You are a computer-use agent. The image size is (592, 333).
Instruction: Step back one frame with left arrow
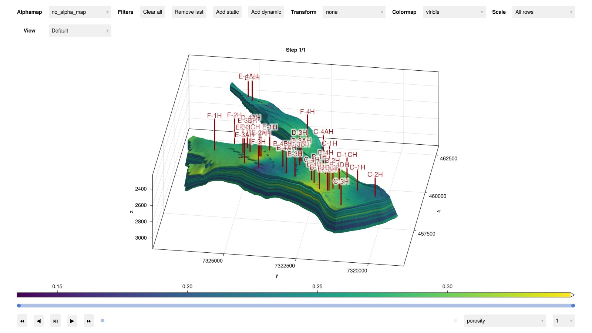[x=38, y=321]
